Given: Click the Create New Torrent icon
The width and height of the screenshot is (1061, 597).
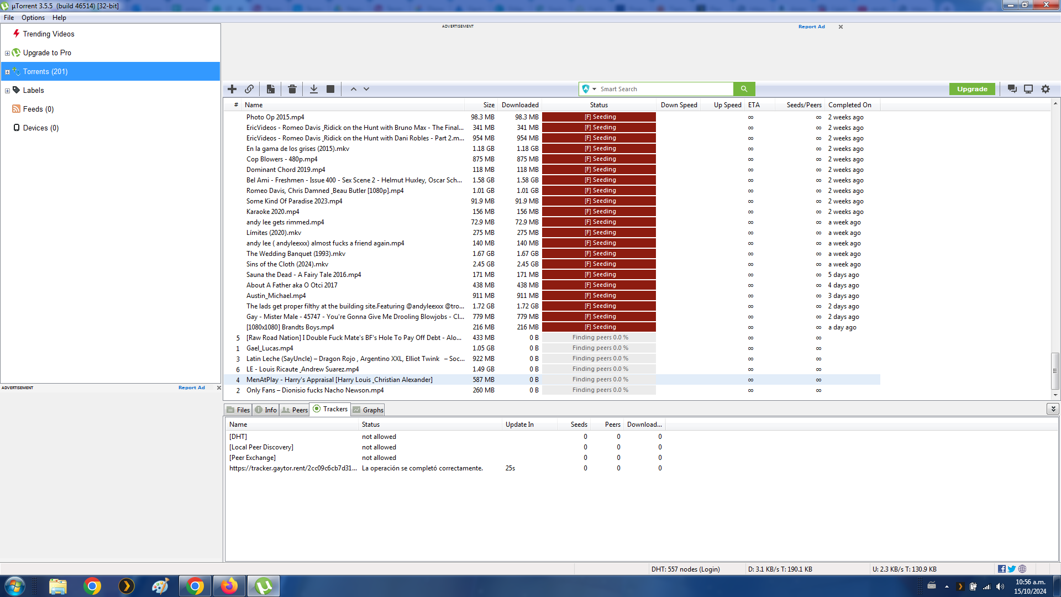Looking at the screenshot, I should (x=271, y=89).
